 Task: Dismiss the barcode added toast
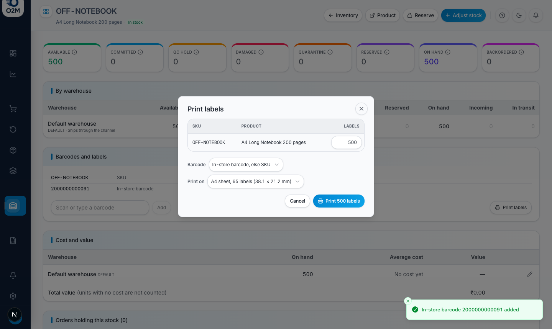(408, 301)
